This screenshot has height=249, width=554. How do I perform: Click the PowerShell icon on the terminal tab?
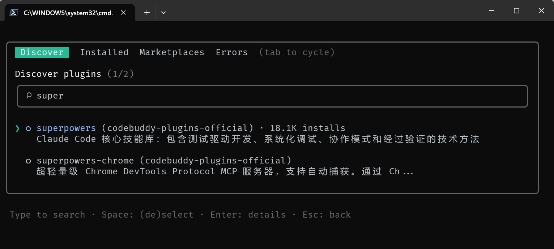(14, 13)
